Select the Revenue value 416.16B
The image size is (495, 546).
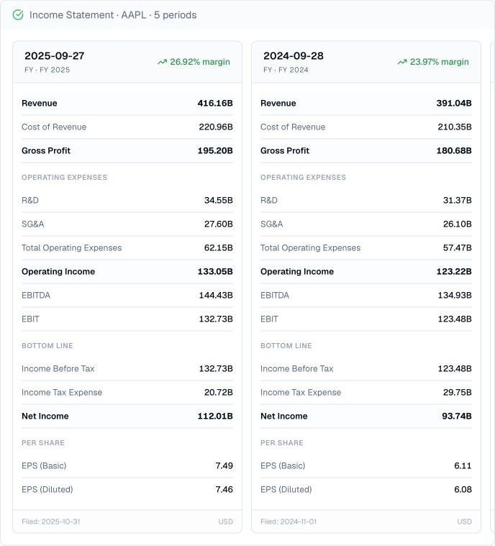pos(215,103)
